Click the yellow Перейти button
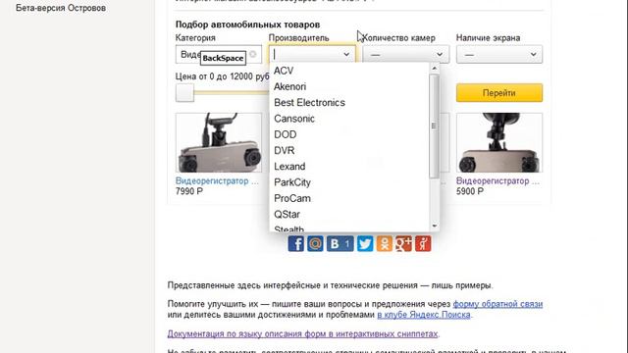The height and width of the screenshot is (353, 628). tap(499, 93)
